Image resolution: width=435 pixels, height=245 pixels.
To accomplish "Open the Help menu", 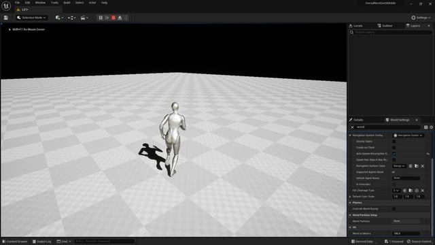I will tap(104, 3).
